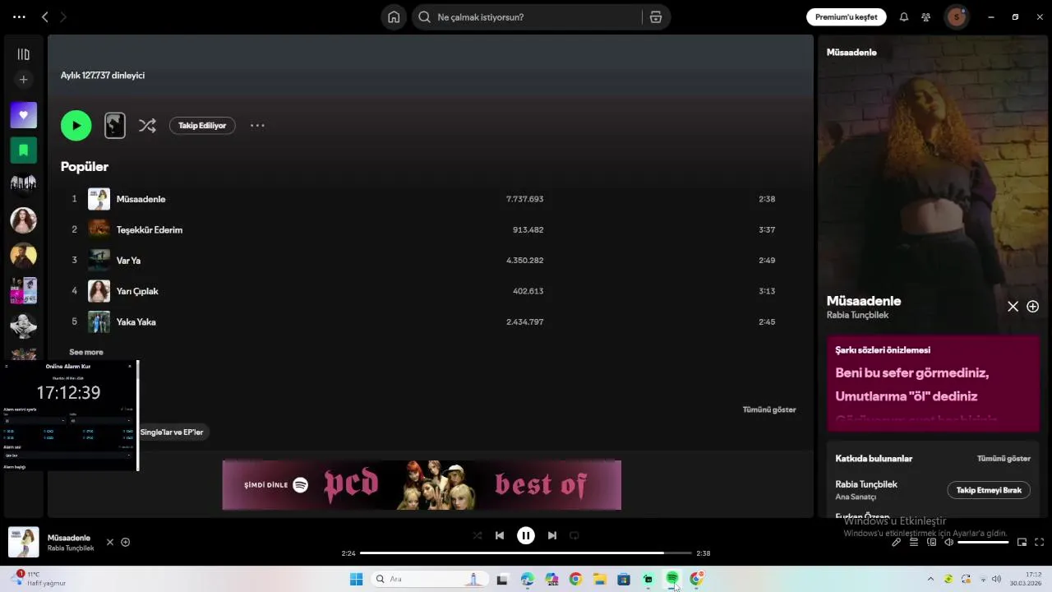
Task: Skip to previous track
Action: click(500, 535)
